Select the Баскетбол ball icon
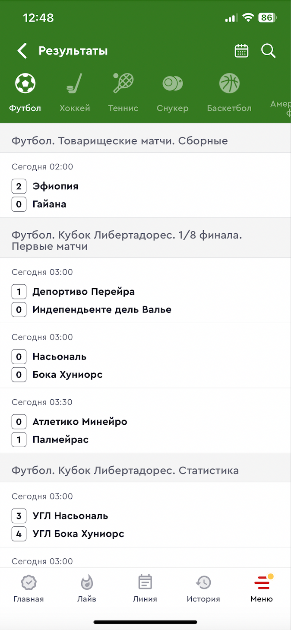This screenshot has height=630, width=291. point(229,84)
